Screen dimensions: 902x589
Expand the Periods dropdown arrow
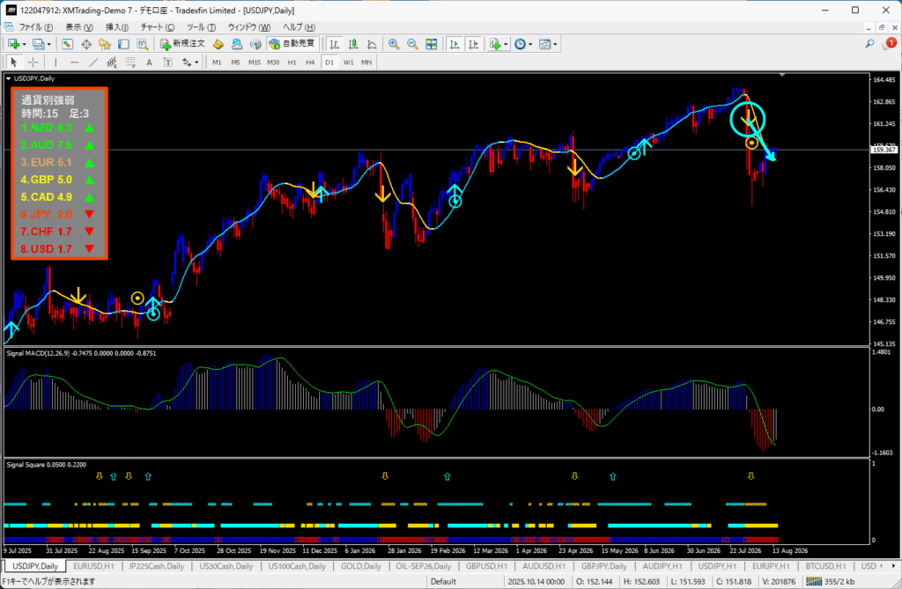click(530, 44)
